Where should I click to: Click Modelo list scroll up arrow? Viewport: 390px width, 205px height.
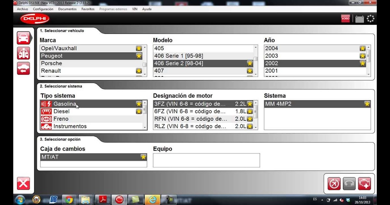coord(256,47)
